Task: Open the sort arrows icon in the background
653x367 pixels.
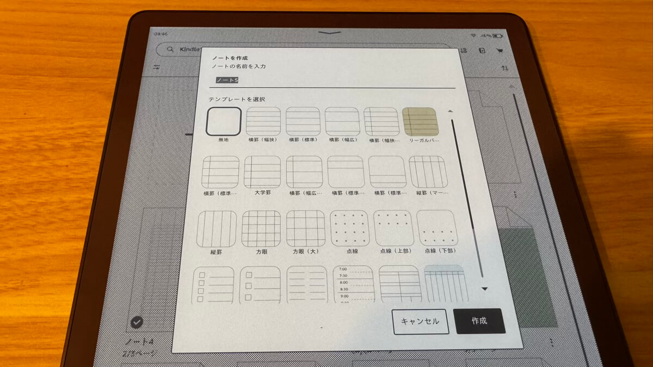Action: coord(505,68)
